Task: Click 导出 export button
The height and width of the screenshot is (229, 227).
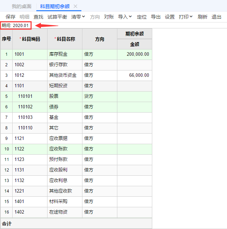Action: 156,17
